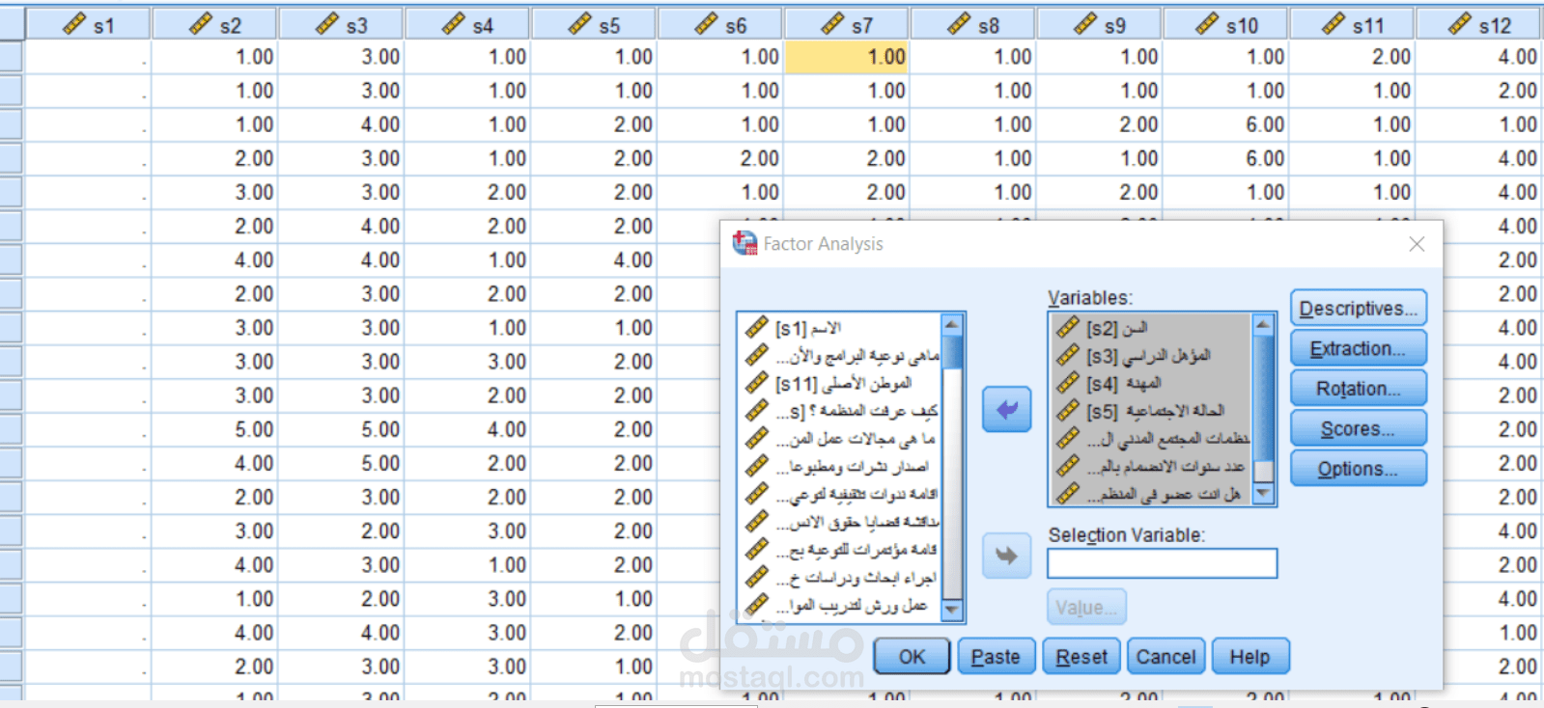This screenshot has height=708, width=1544.
Task: Cancel the Factor Analysis dialog
Action: [1165, 657]
